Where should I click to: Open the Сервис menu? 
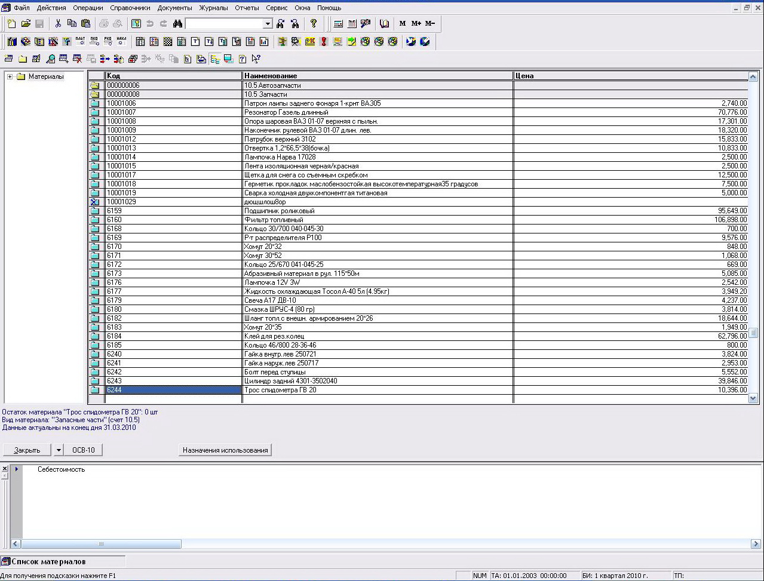(277, 8)
